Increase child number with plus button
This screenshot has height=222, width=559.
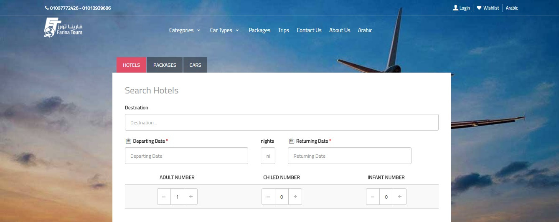[x=295, y=197]
